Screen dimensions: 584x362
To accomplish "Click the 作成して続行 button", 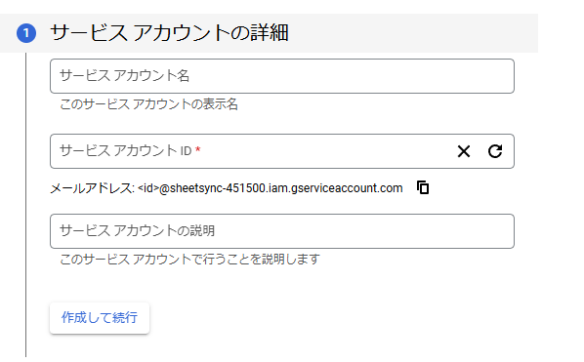I will tap(100, 318).
